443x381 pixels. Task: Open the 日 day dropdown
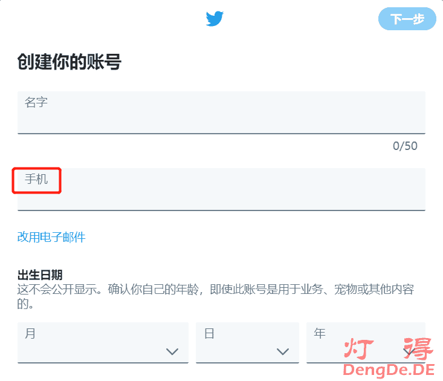248,342
